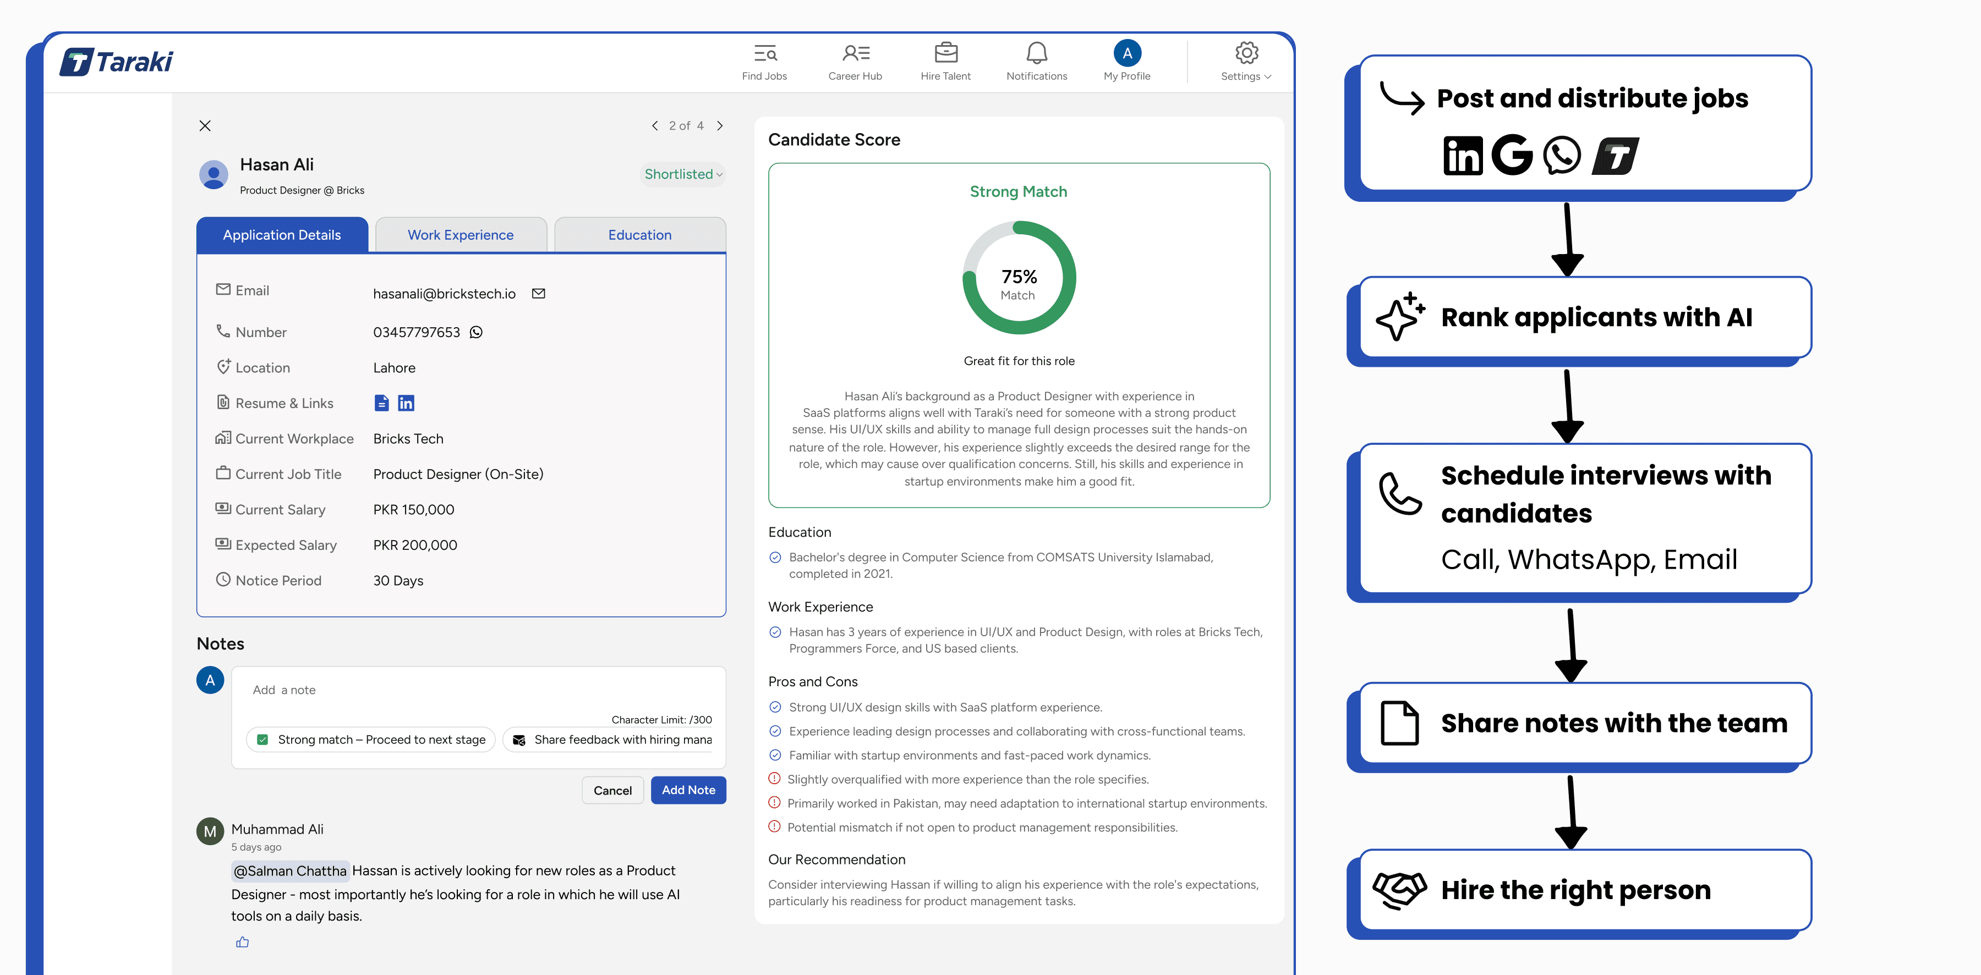Switch to the Education tab
This screenshot has width=1981, height=975.
639,235
